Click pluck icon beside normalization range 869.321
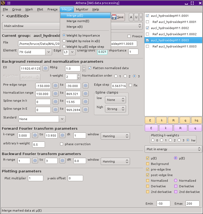The image size is (203, 214). [85, 93]
